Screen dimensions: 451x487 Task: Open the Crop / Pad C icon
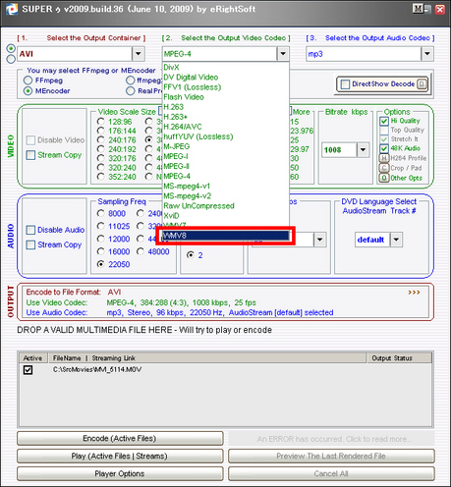click(x=384, y=168)
